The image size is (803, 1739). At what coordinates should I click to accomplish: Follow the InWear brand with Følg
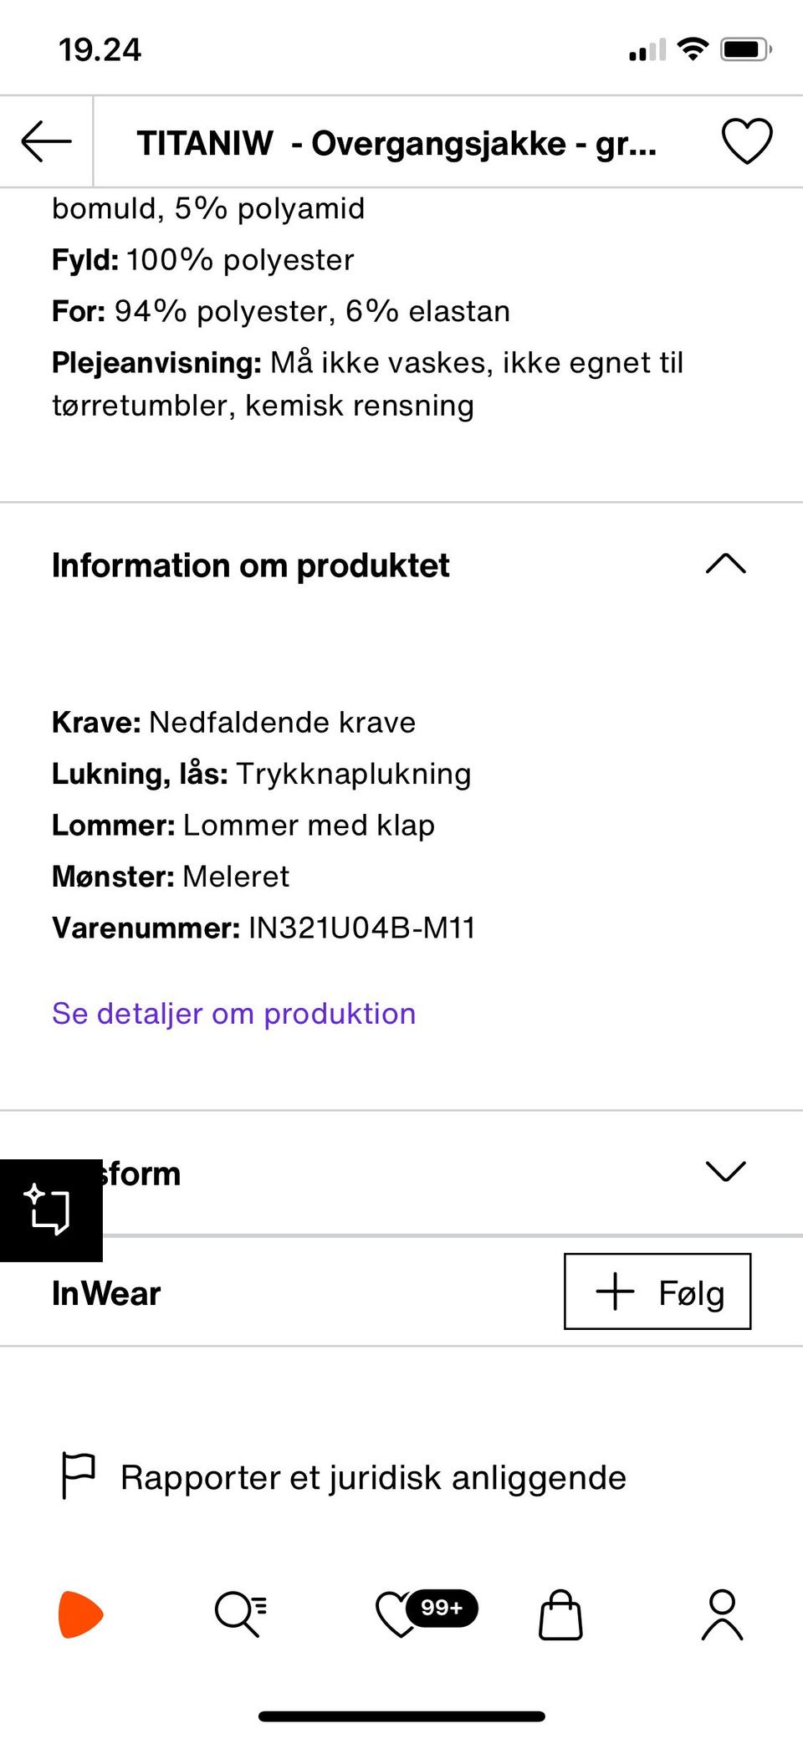(657, 1291)
